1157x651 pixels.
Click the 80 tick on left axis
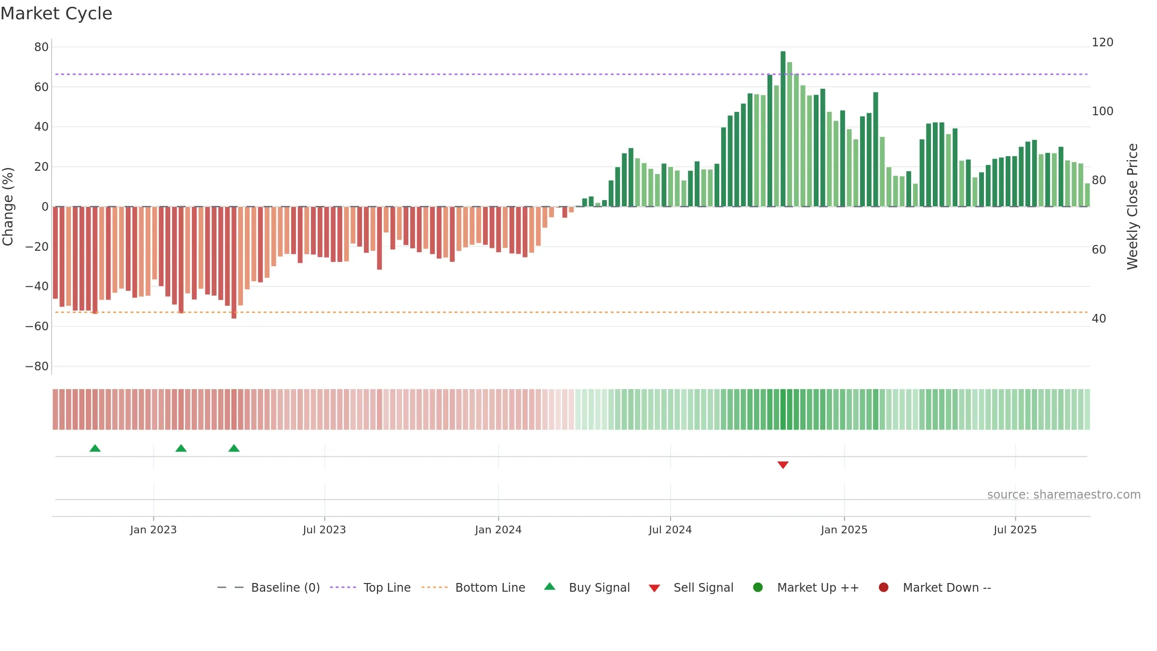41,47
